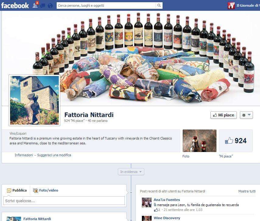Viewport: 260px width, 221px height.
Task: Click the Scrivi qualcosa input field
Action: coord(64,200)
